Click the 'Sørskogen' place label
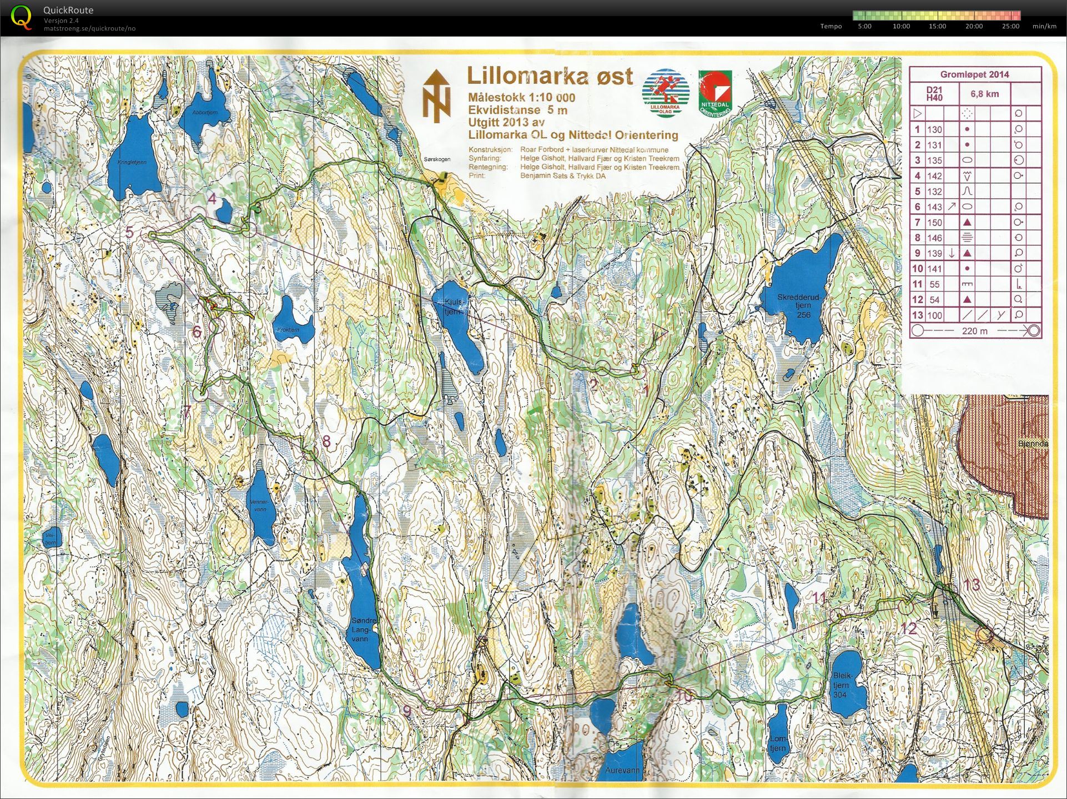 pos(437,159)
